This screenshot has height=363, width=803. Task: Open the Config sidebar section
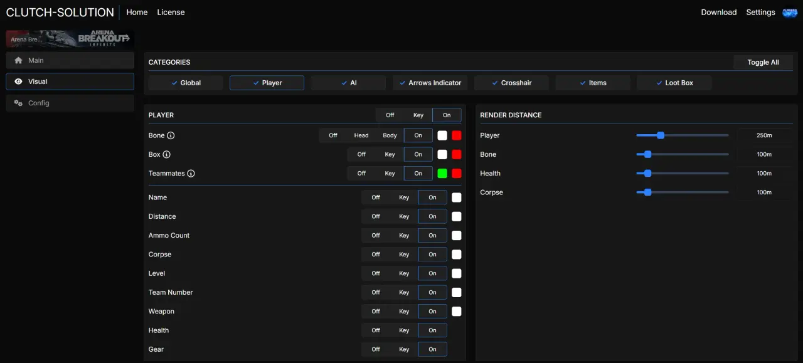pos(70,103)
